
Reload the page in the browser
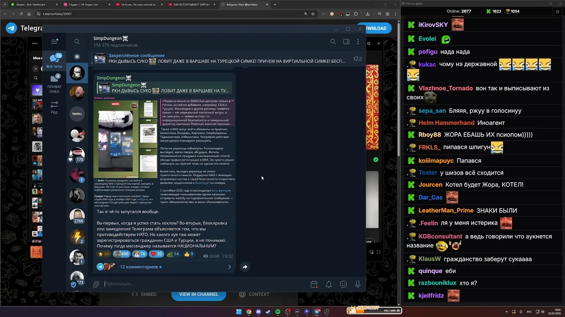point(22,14)
